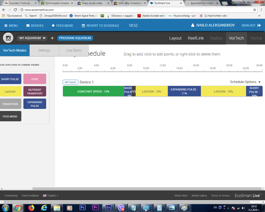
Task: Open Chrome three-dot menu
Action: click(x=261, y=10)
